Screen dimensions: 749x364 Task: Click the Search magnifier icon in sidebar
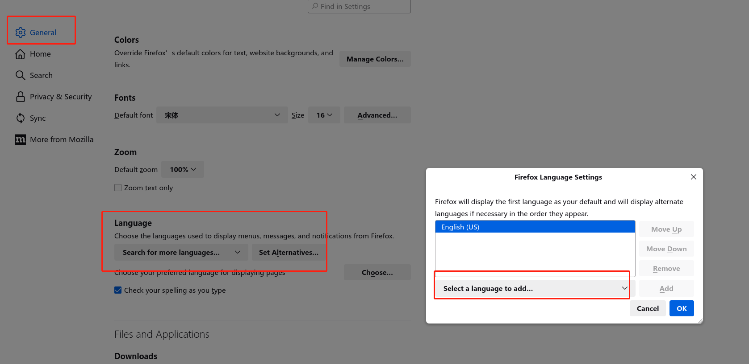tap(21, 75)
